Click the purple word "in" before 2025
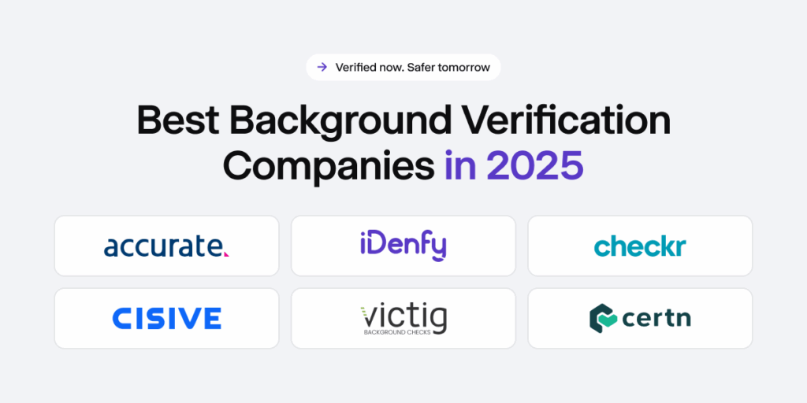 460,165
